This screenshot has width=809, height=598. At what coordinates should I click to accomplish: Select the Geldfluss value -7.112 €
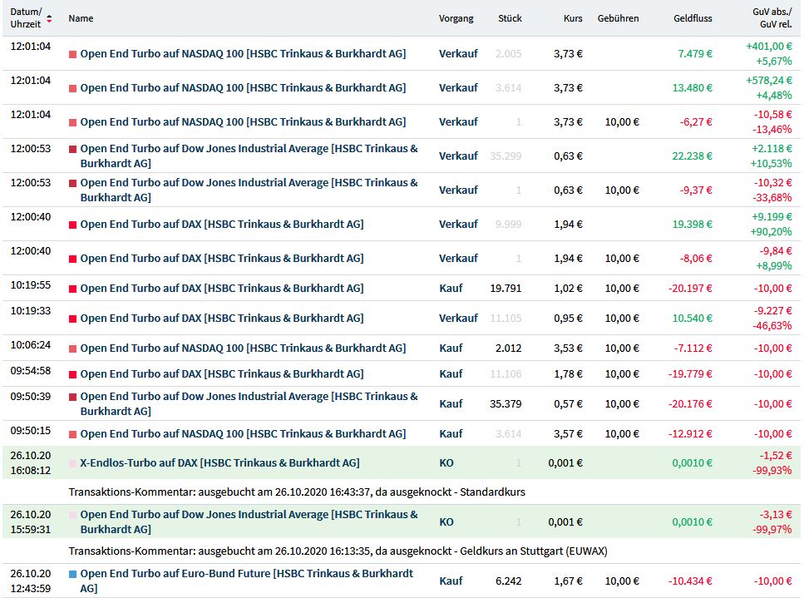[693, 348]
